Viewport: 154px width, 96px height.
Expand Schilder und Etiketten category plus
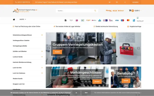coord(42,51)
